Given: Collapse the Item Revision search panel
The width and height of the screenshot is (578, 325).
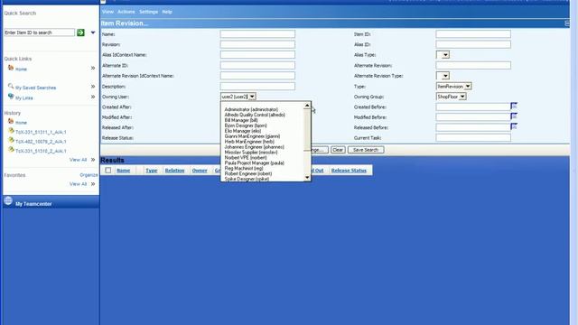Looking at the screenshot, I should (x=567, y=23).
